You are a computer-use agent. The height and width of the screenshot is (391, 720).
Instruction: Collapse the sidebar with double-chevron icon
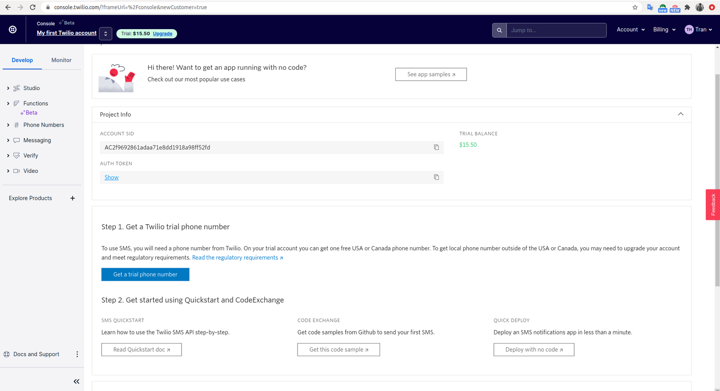pos(76,381)
